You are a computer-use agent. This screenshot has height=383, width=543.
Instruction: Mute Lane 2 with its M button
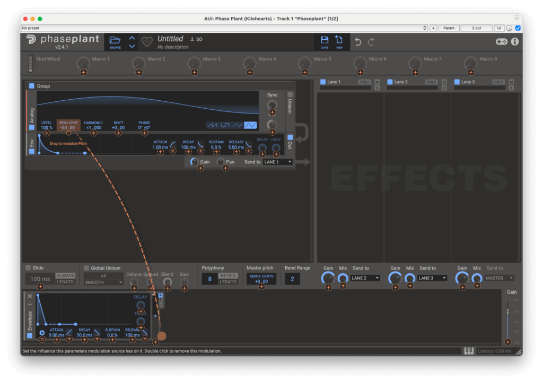tap(444, 82)
